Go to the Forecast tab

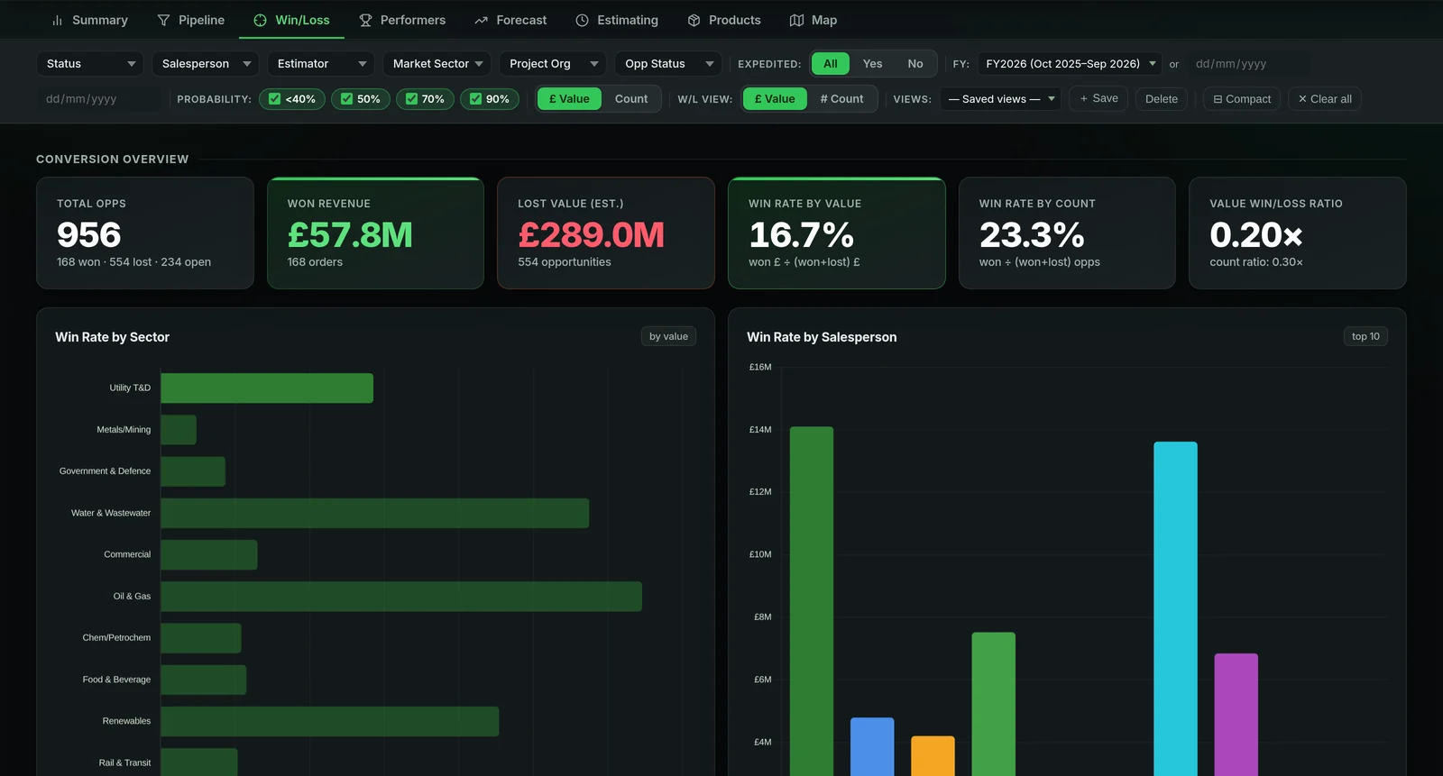(x=510, y=20)
